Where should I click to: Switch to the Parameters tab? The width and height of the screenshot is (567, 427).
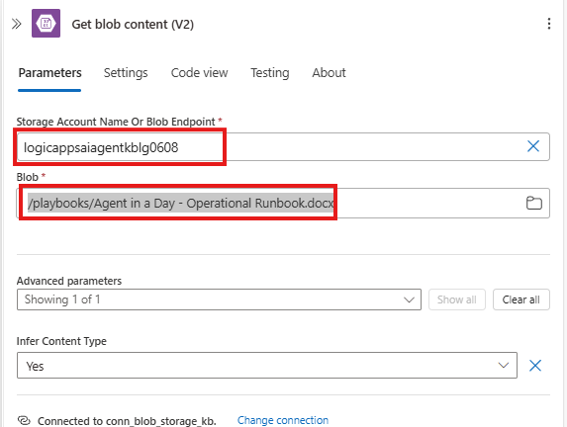coord(49,73)
